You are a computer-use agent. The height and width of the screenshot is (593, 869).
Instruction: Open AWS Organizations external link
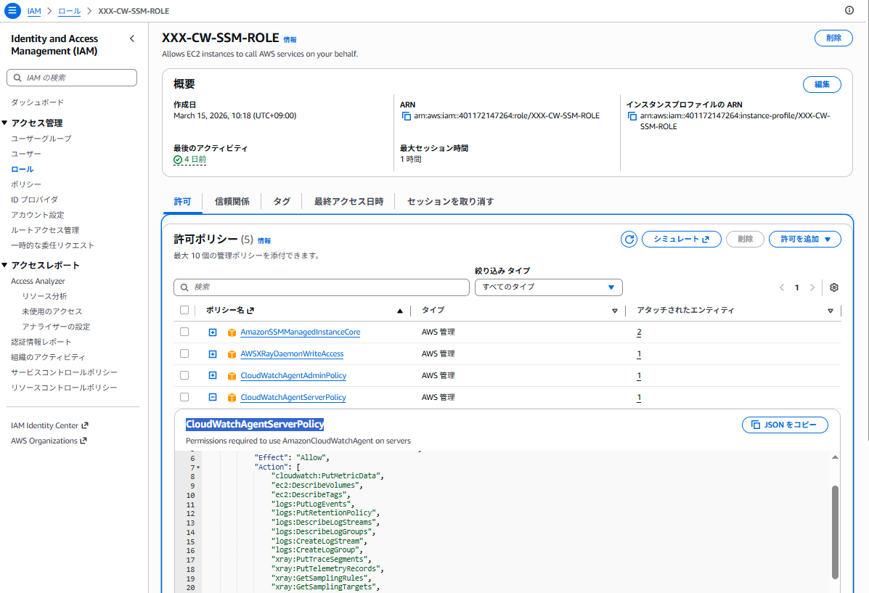coord(49,441)
